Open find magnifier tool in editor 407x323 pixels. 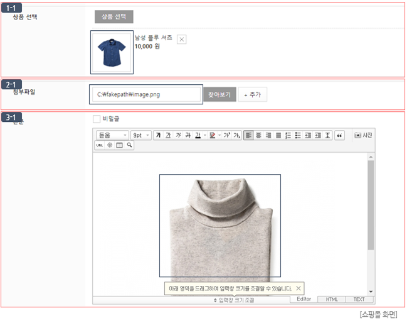(130, 145)
